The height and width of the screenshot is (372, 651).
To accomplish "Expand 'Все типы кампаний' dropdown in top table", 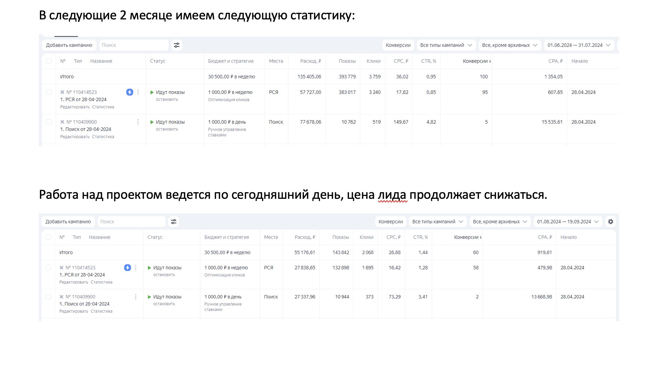I will (446, 45).
